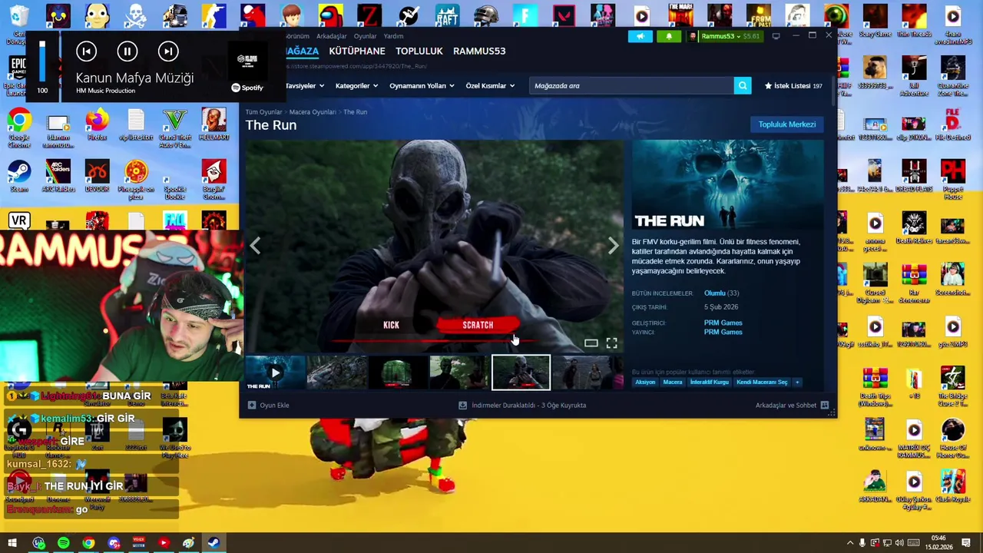
Task: Open Arkadaşlar ve Sohbet panel
Action: pos(792,406)
